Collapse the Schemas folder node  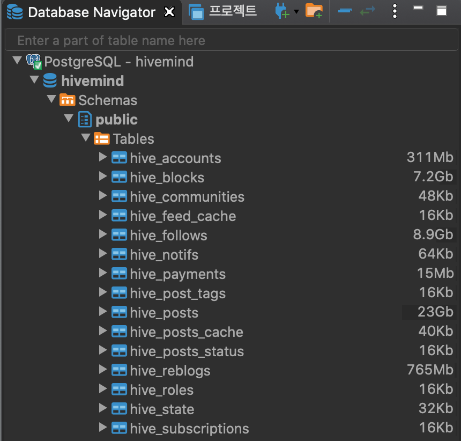[51, 99]
